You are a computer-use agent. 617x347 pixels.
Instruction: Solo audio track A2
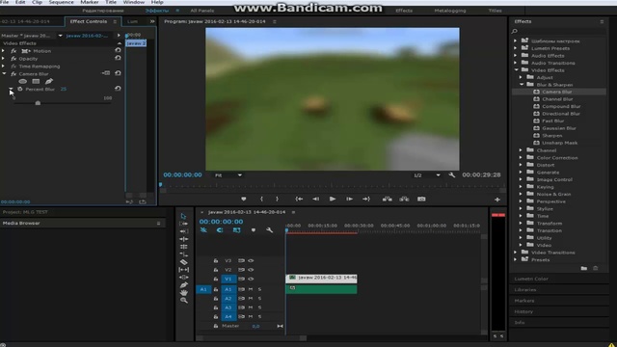coord(259,298)
